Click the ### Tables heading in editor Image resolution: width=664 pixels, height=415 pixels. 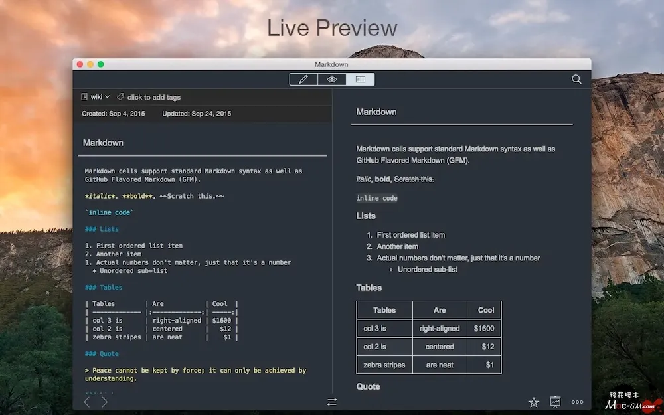click(x=104, y=287)
